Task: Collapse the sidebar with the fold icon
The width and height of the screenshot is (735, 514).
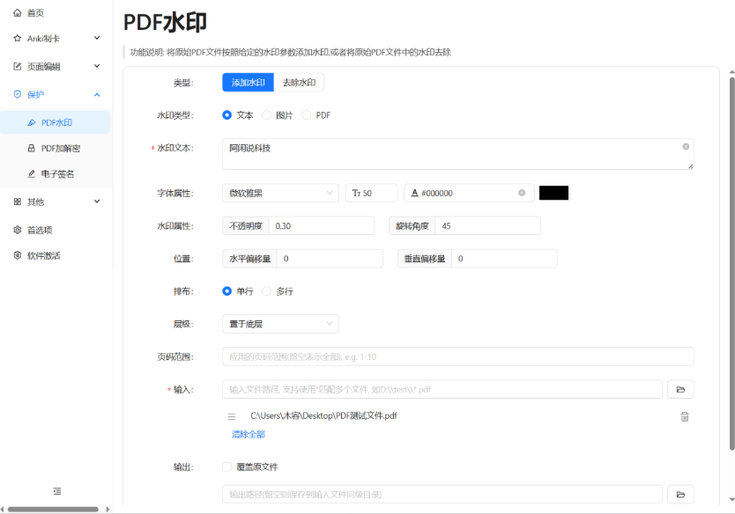Action: click(x=57, y=491)
